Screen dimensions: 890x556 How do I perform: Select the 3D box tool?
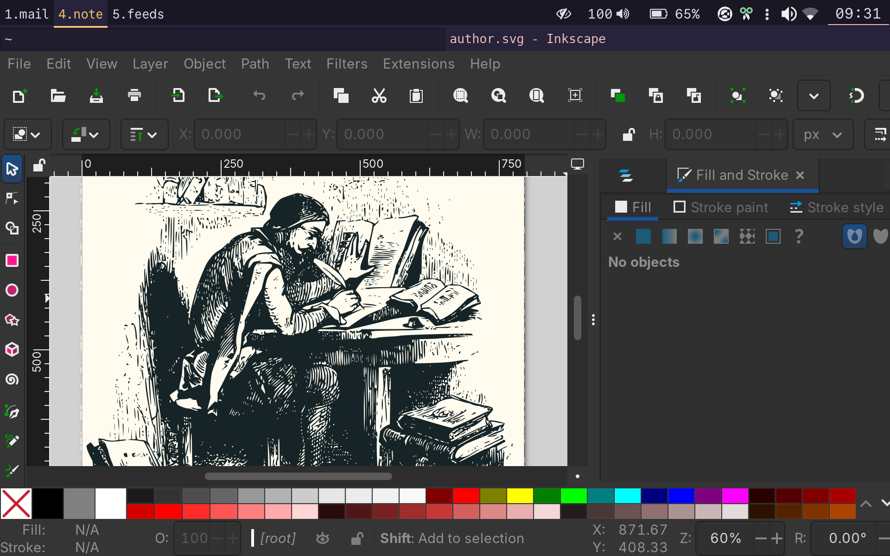(x=12, y=349)
